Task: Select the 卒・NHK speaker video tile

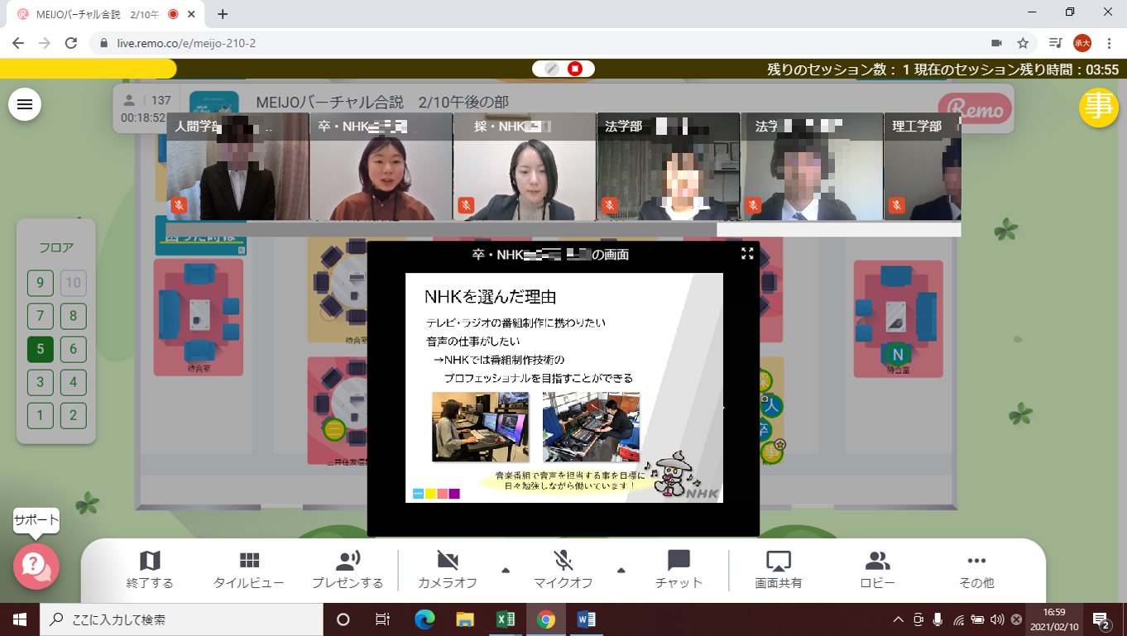Action: click(381, 167)
